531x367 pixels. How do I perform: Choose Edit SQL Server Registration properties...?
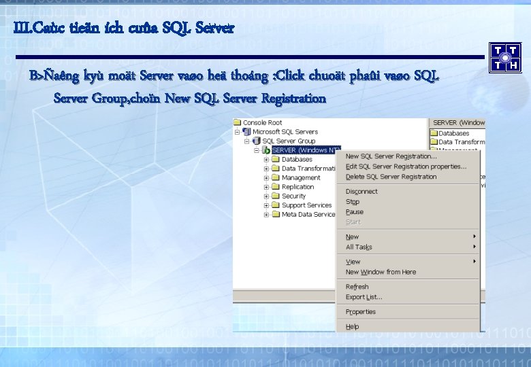point(408,167)
